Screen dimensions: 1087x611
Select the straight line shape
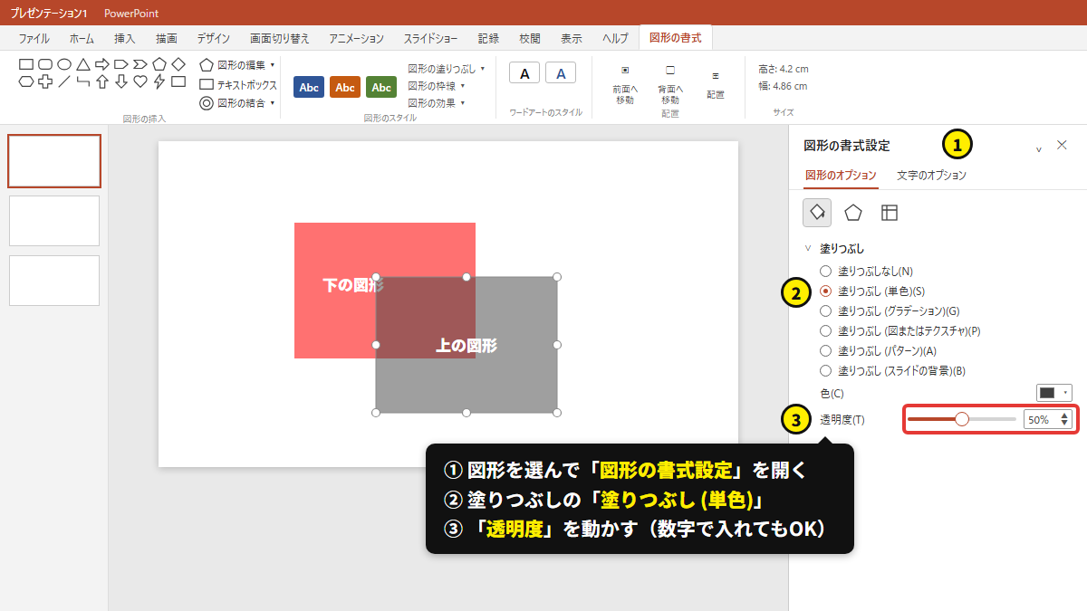[64, 81]
